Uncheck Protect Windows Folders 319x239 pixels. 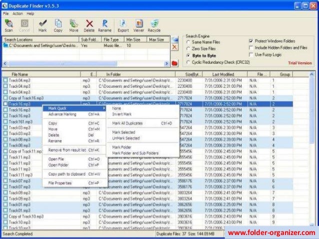click(x=251, y=41)
